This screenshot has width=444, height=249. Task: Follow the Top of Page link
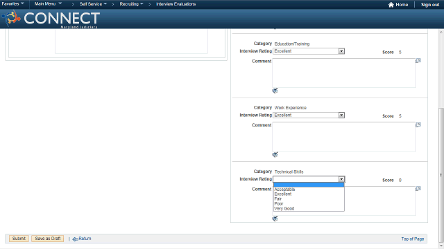click(x=413, y=239)
